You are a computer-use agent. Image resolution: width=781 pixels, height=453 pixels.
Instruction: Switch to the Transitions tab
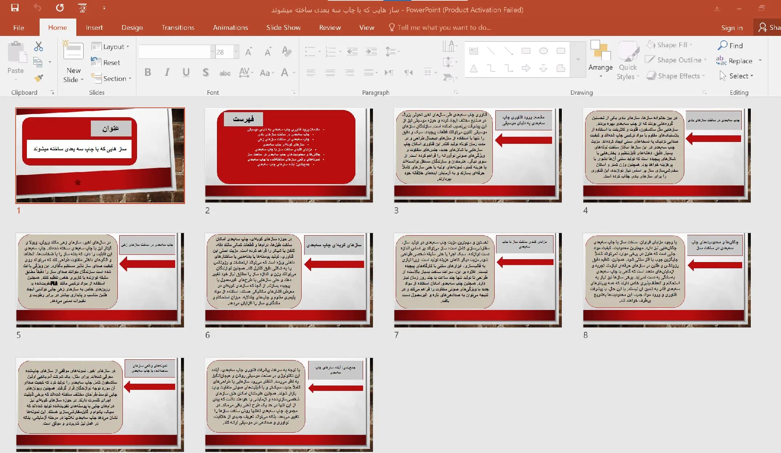(x=178, y=27)
